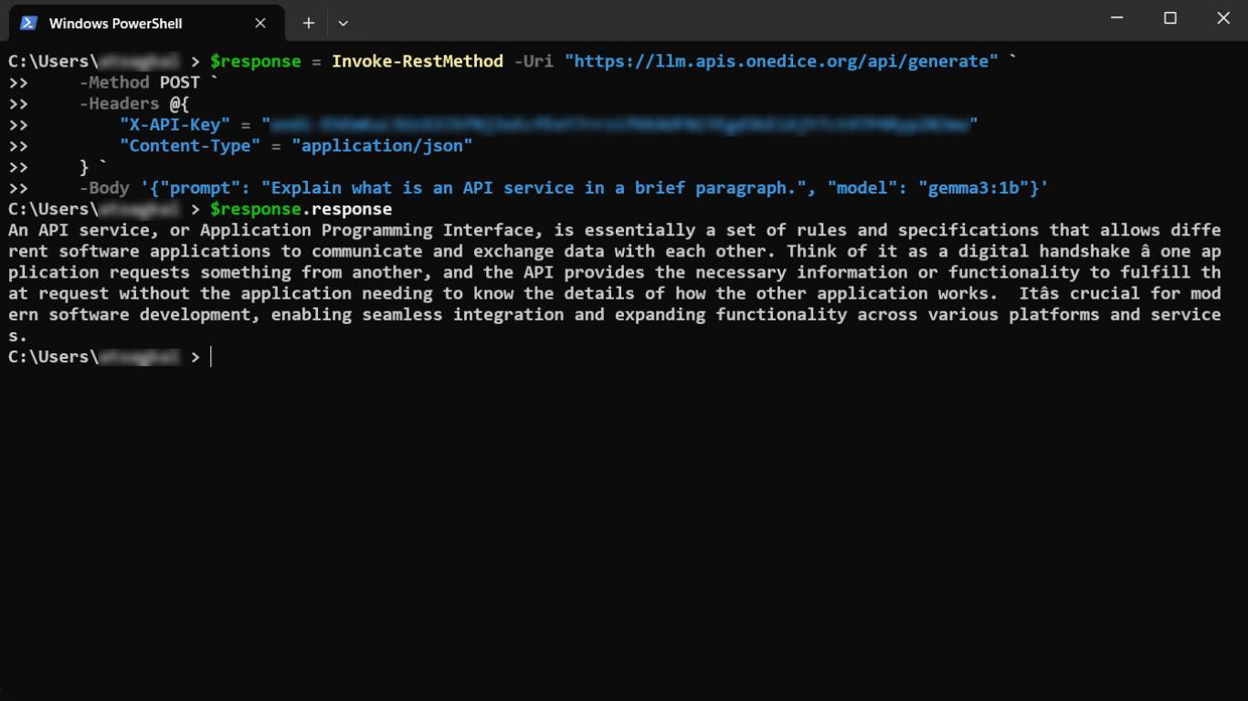The height and width of the screenshot is (701, 1248).
Task: Click the -Body parameter text
Action: (x=104, y=188)
